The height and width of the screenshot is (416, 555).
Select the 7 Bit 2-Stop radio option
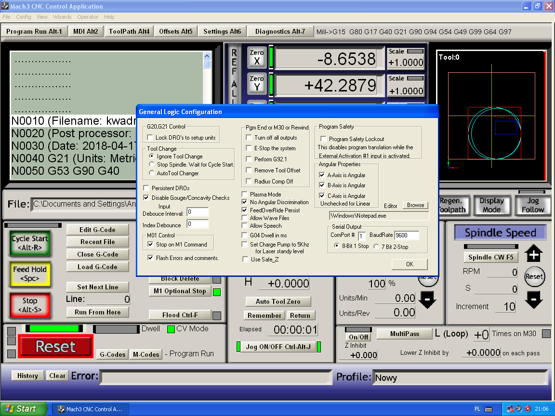376,247
